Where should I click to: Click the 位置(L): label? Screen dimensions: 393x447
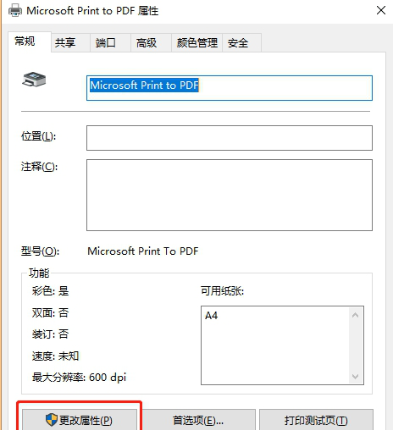(x=38, y=136)
